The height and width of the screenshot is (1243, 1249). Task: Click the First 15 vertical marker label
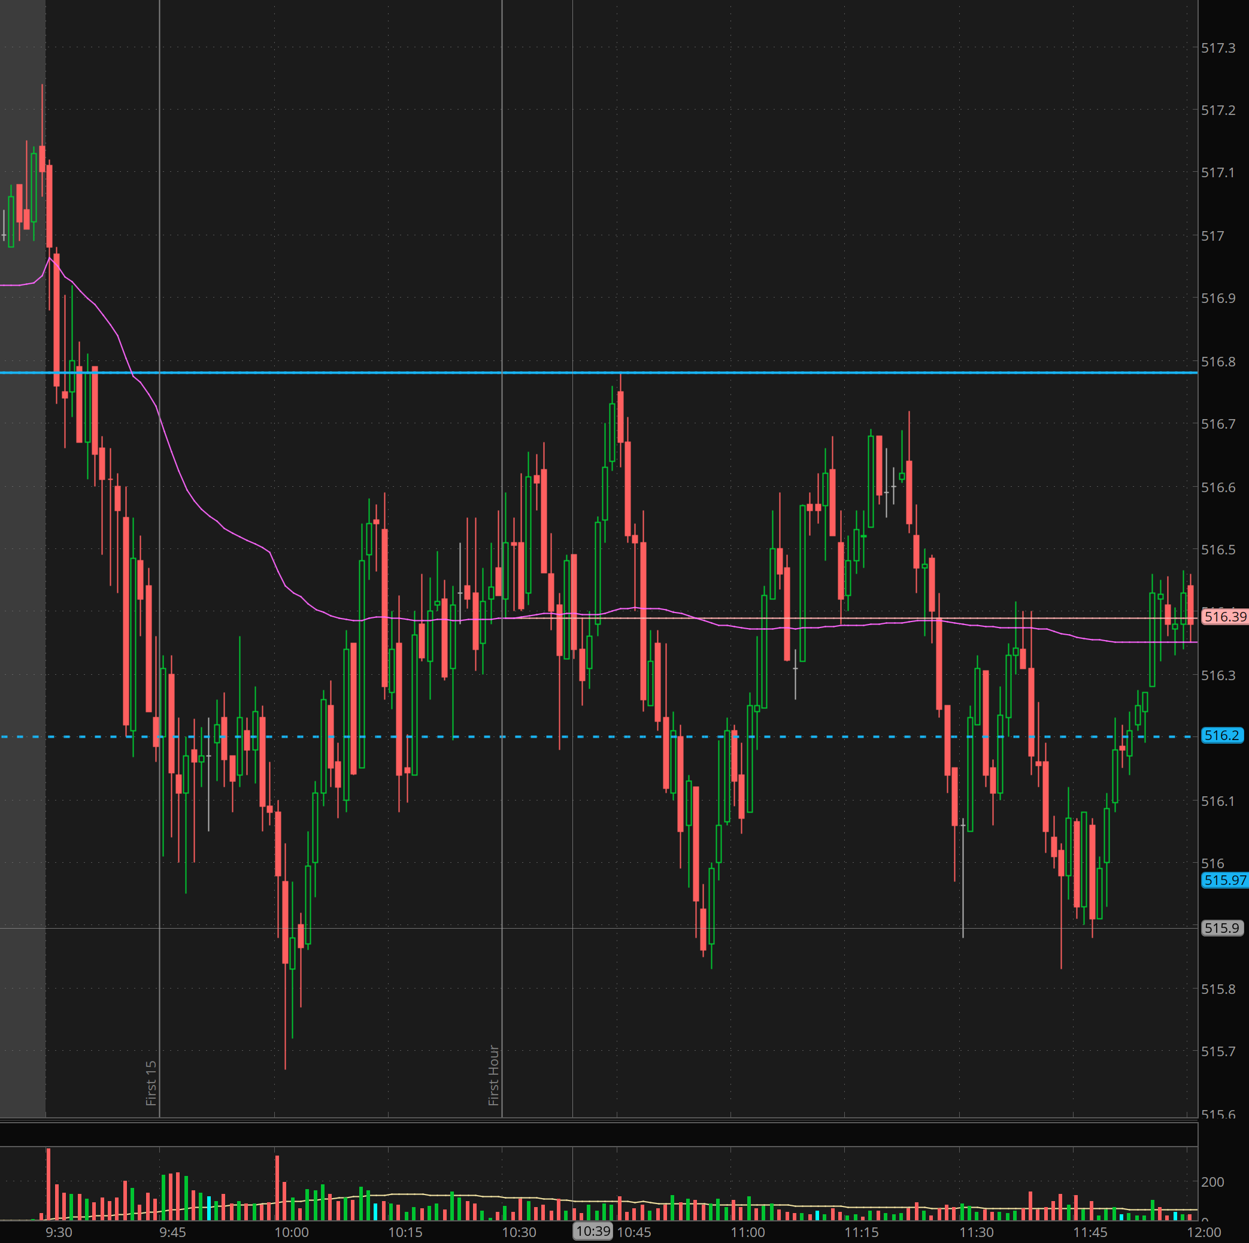[x=151, y=1083]
